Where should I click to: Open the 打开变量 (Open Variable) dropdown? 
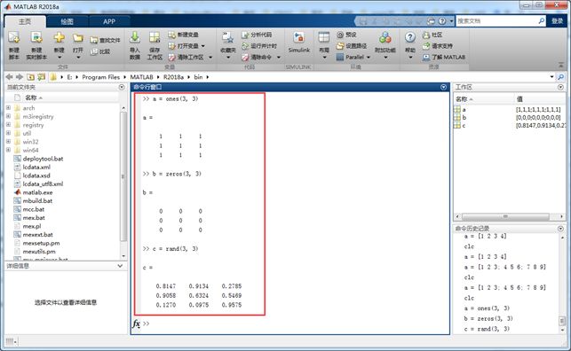pyautogui.click(x=202, y=46)
